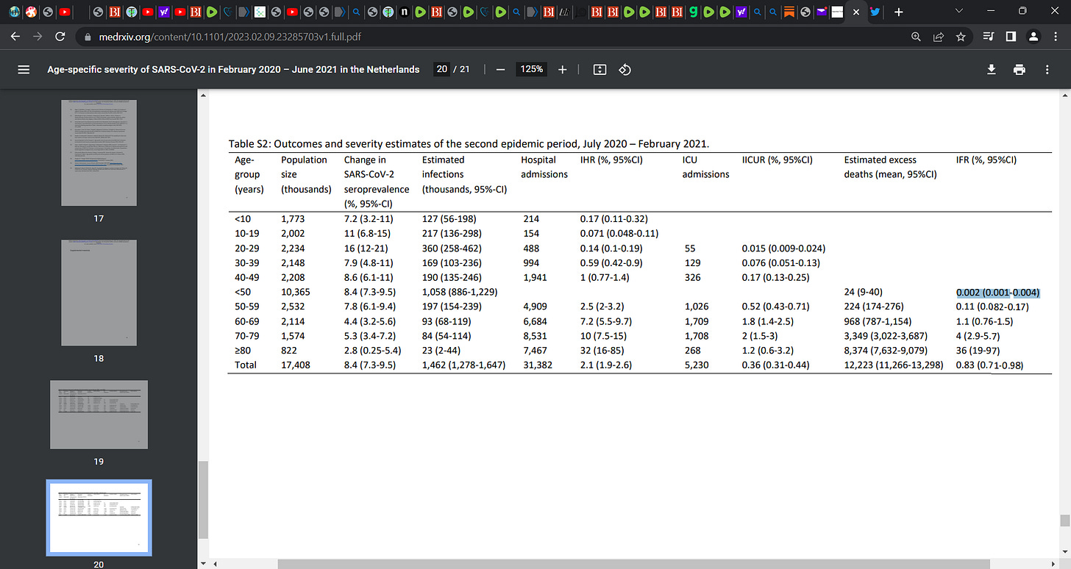
Task: Click the fit to page icon
Action: pos(599,69)
